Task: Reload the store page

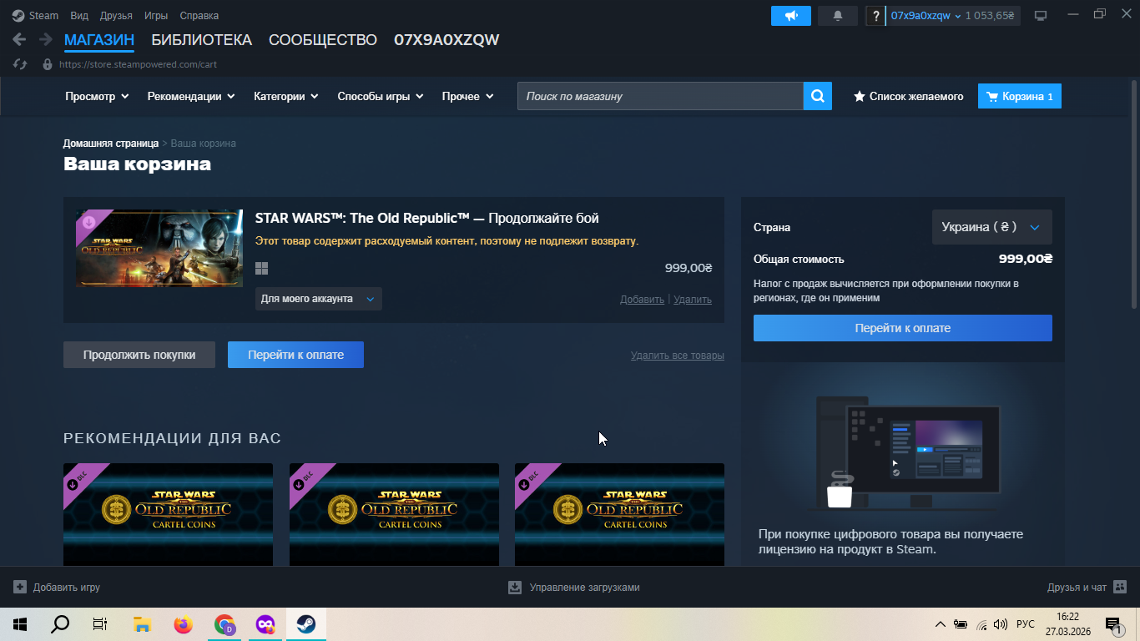Action: 21,63
